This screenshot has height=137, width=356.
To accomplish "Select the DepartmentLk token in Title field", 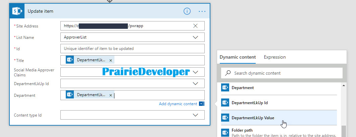I will click(x=90, y=60).
